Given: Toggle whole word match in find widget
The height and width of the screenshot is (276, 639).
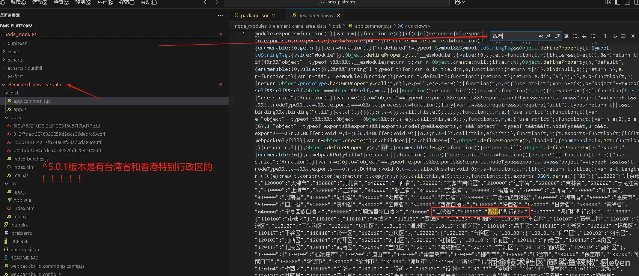Looking at the screenshot, I should click(x=549, y=36).
